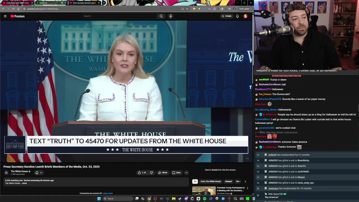
Task: Click chat username Fat_Conan
Action: pyautogui.click(x=265, y=94)
